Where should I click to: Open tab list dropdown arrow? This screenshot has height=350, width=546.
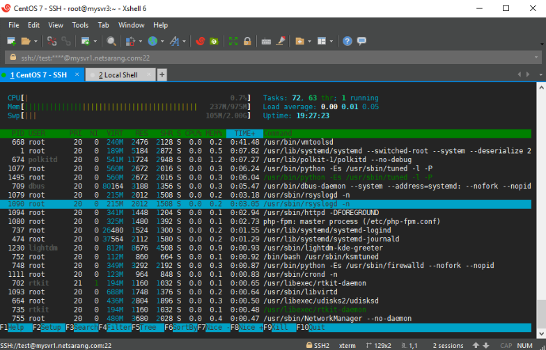click(x=540, y=75)
